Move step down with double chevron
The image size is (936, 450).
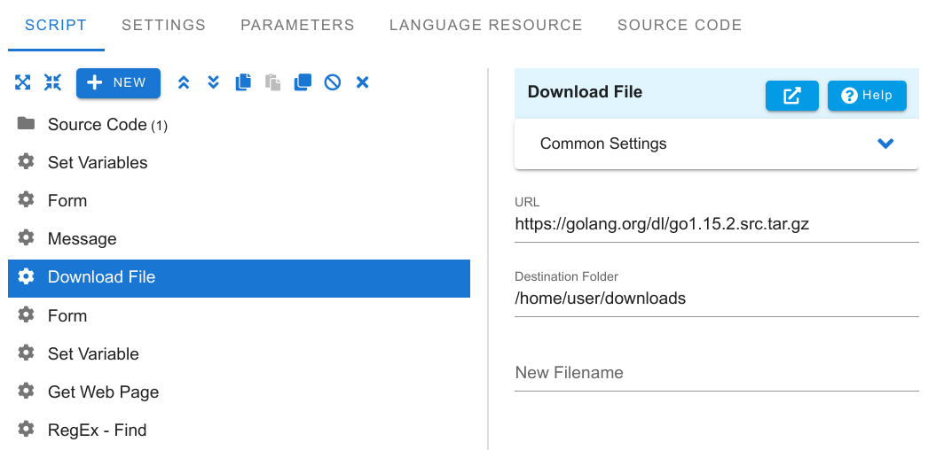point(213,82)
